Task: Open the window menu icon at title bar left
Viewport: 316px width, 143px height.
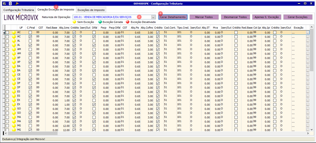Action: pos(4,3)
